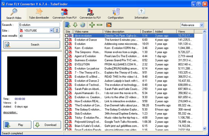This screenshot has height=136, width=209.
Task: Click the Download button
Action: [47, 125]
